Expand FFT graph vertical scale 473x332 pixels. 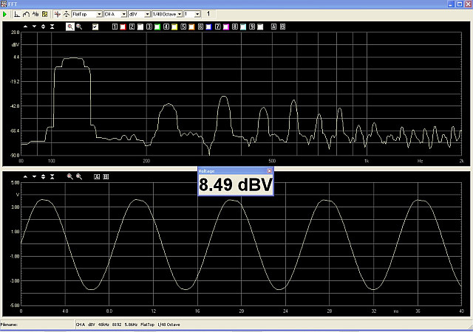click(x=43, y=27)
